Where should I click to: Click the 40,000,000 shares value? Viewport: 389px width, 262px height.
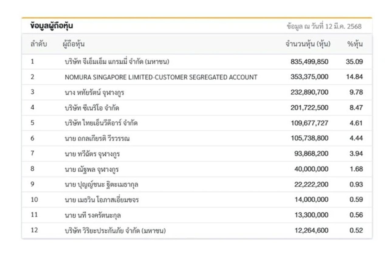coord(311,169)
